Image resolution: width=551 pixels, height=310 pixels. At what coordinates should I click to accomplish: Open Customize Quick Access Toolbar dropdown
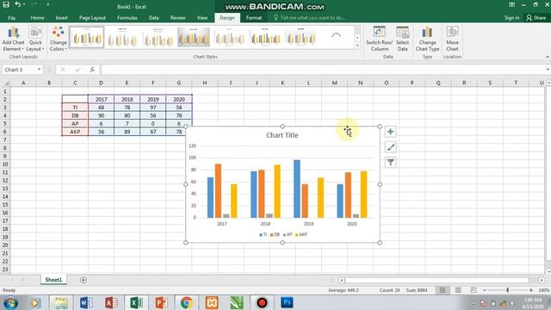[47, 4]
